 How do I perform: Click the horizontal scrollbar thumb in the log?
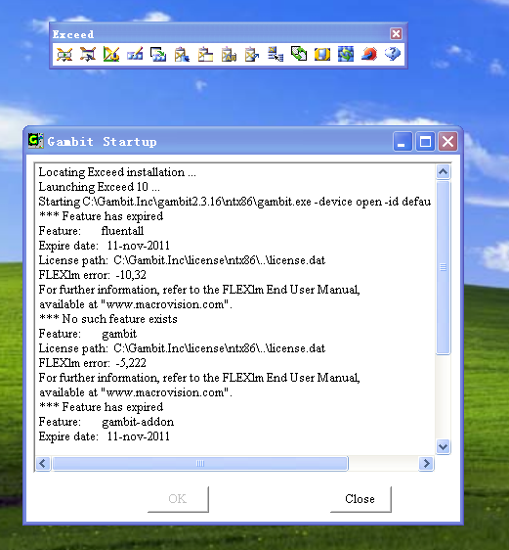click(x=200, y=463)
